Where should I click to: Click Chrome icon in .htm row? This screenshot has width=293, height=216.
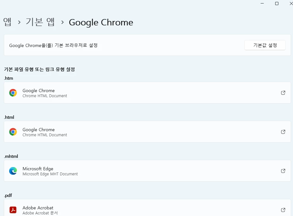pyautogui.click(x=13, y=93)
